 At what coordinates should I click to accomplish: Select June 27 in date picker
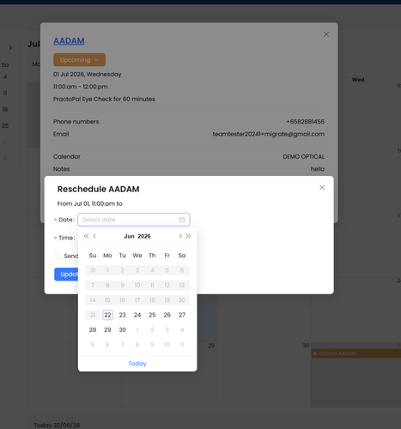(x=182, y=315)
